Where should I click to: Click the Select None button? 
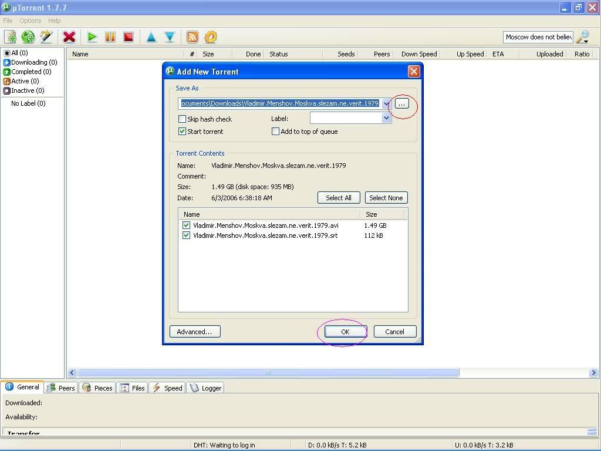pyautogui.click(x=386, y=198)
